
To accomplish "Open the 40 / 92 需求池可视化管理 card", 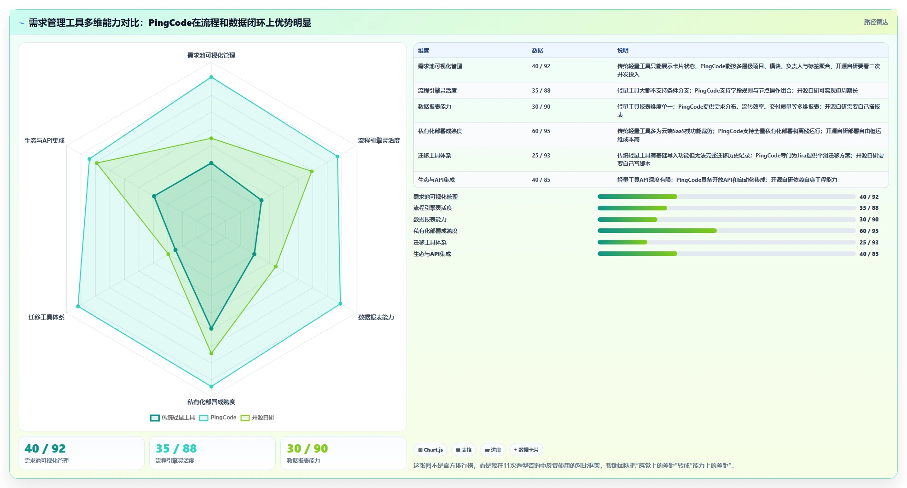I will coord(81,453).
